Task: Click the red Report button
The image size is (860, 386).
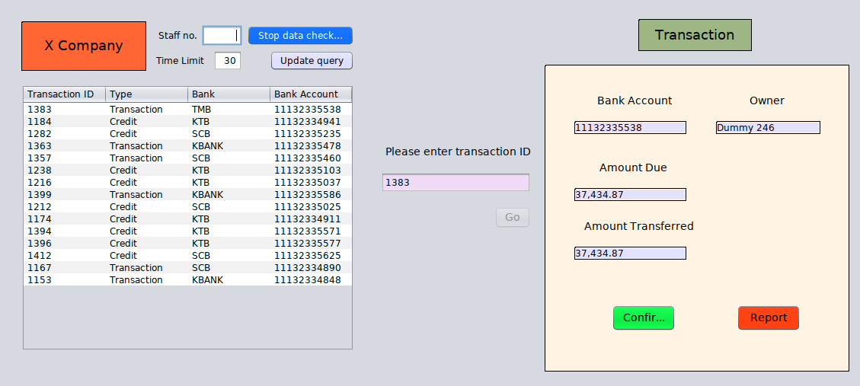Action: [x=769, y=318]
